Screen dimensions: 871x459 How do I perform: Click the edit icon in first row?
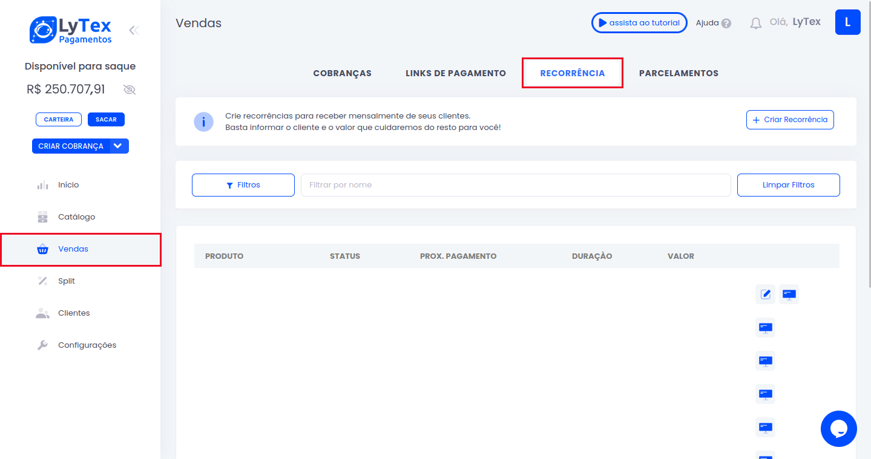(x=765, y=295)
